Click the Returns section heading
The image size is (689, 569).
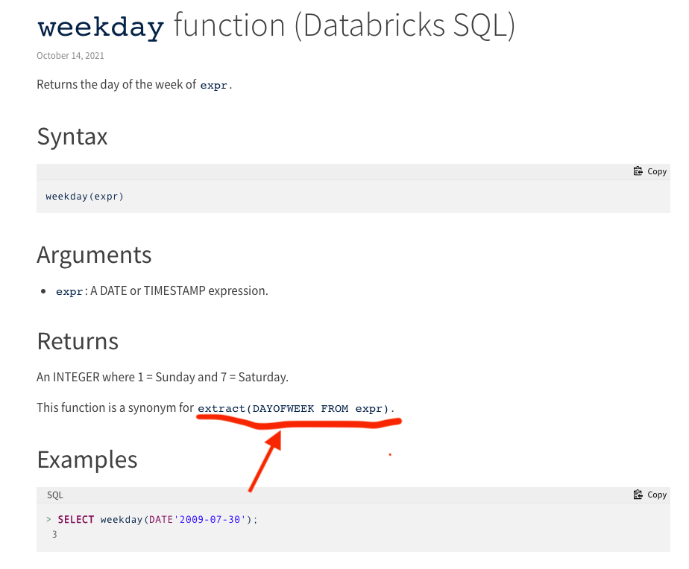[x=77, y=340]
